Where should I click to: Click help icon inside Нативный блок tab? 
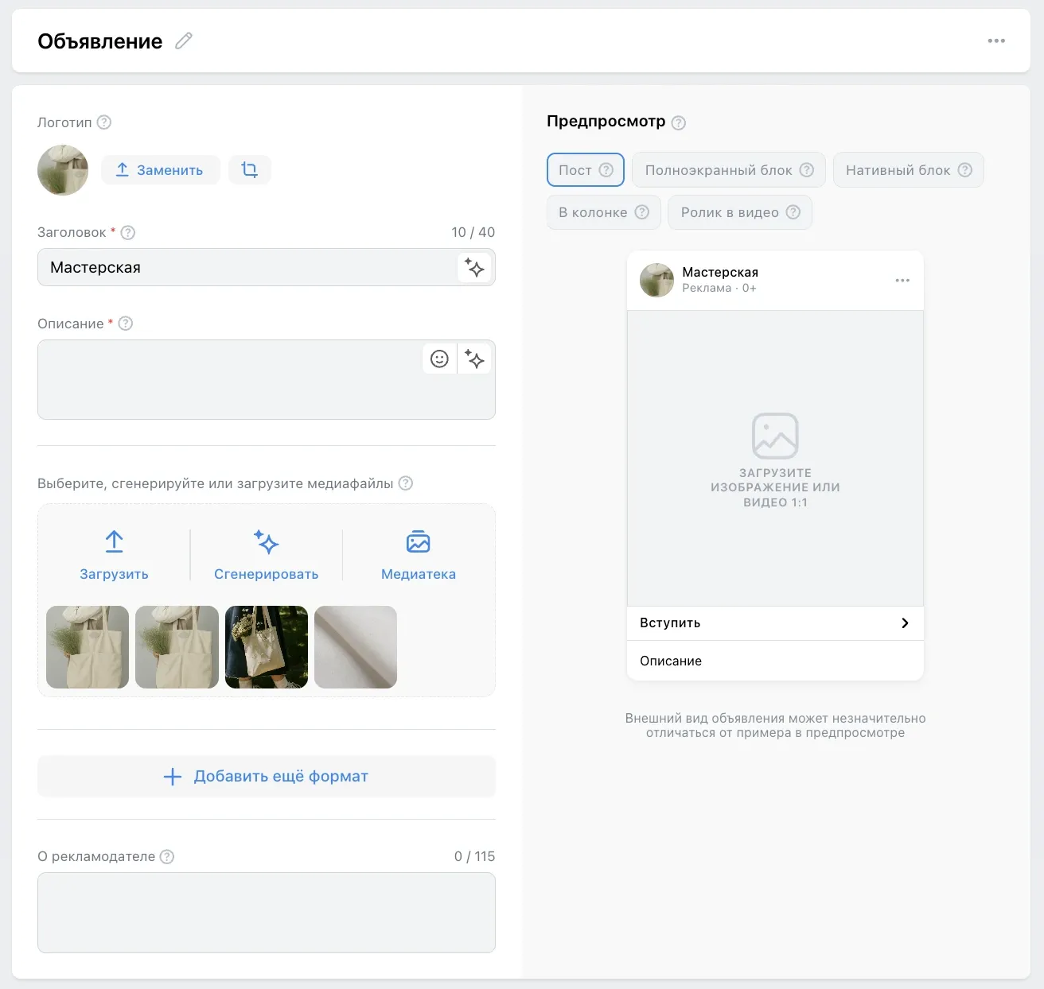(x=965, y=170)
